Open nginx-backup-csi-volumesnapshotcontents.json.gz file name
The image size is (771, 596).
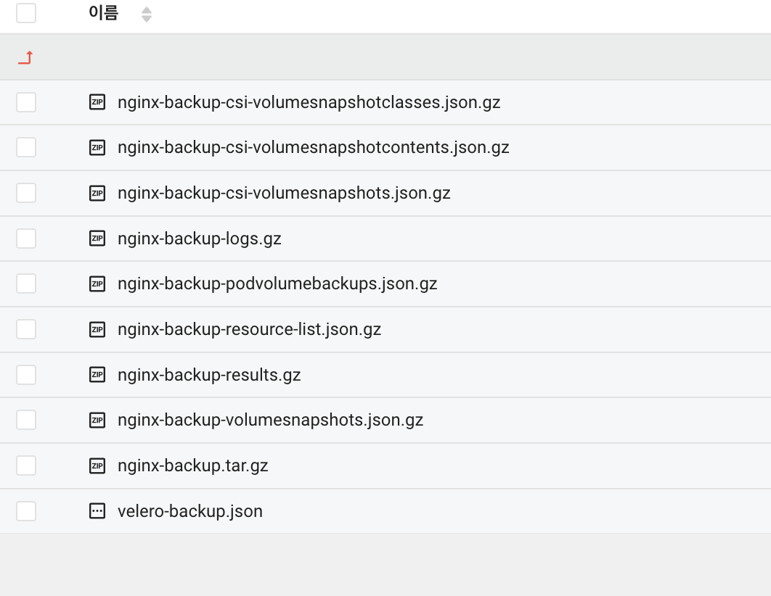313,148
